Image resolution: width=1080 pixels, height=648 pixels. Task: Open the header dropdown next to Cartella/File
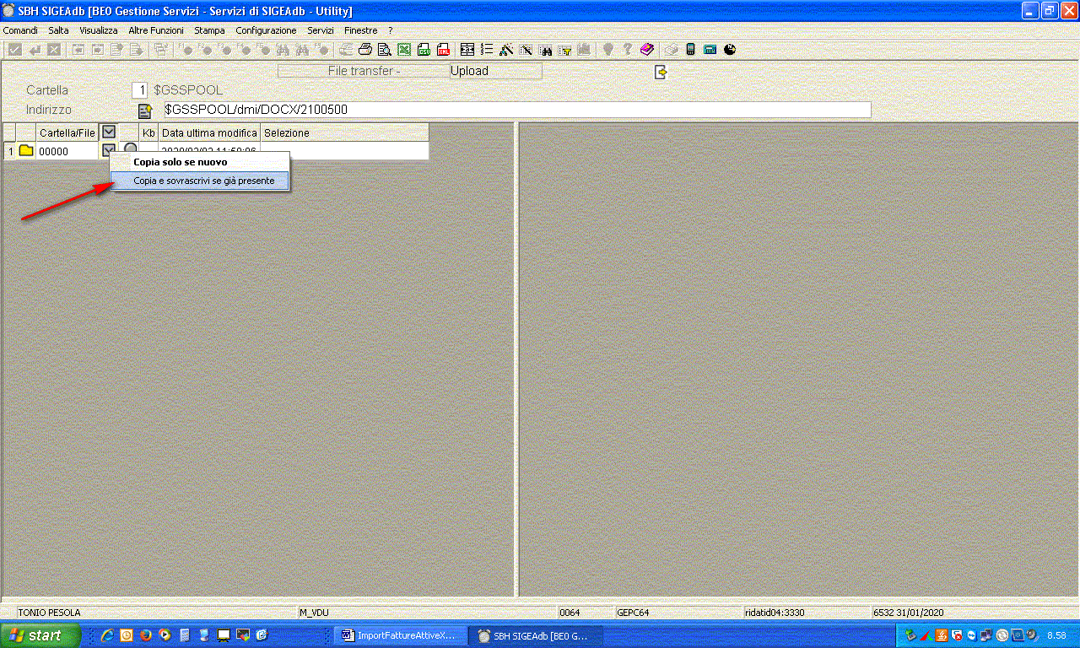click(x=109, y=132)
